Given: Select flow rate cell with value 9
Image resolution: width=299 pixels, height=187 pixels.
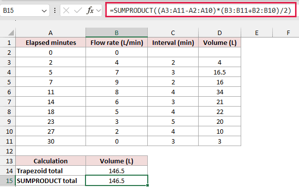Looking at the screenshot, I should point(117,82).
